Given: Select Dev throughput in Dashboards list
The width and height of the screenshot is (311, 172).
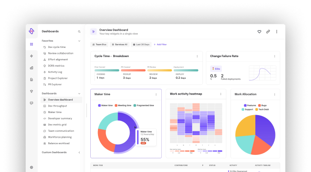Looking at the screenshot, I should tap(57, 106).
